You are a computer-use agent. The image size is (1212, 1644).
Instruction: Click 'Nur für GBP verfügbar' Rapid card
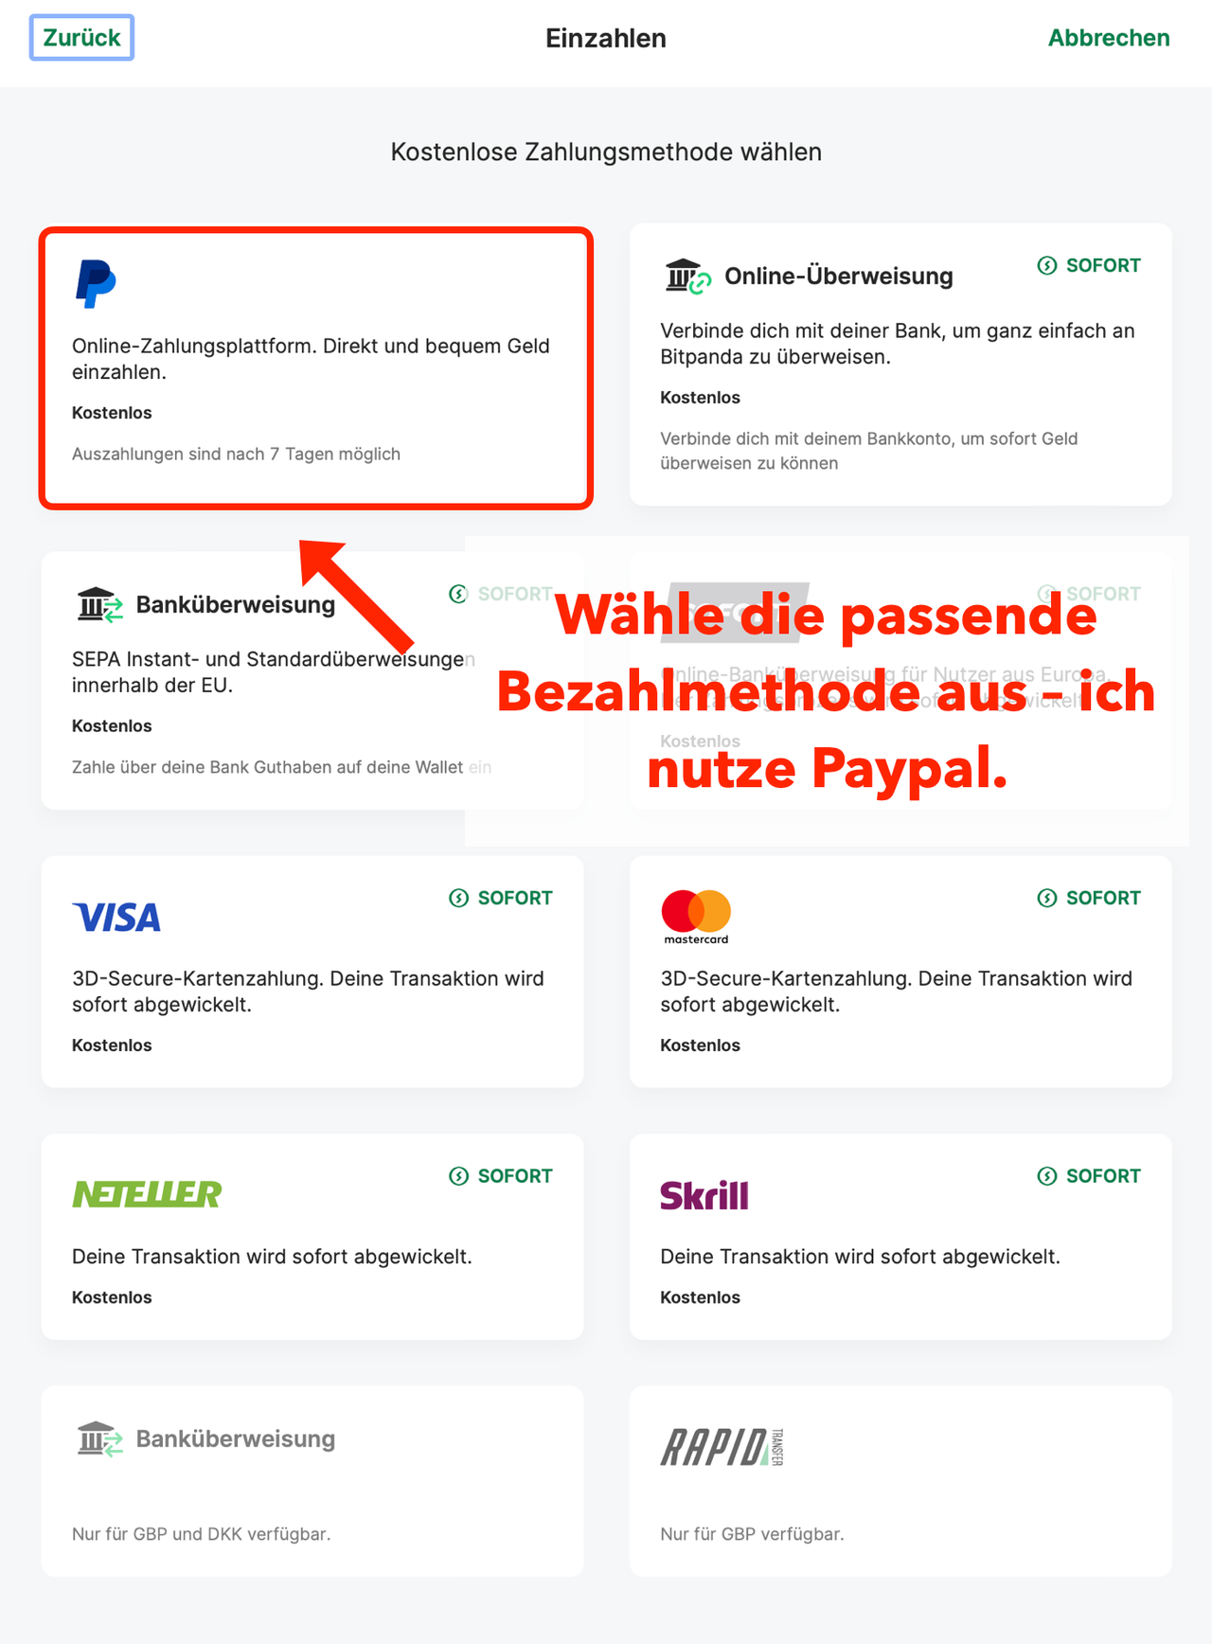click(900, 1481)
